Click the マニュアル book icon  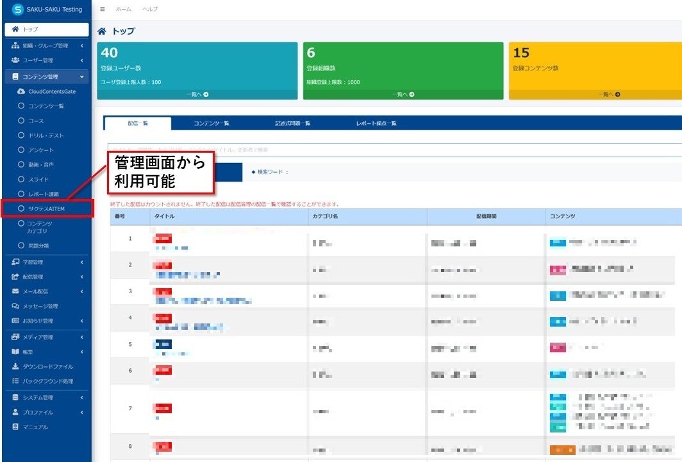(x=15, y=427)
